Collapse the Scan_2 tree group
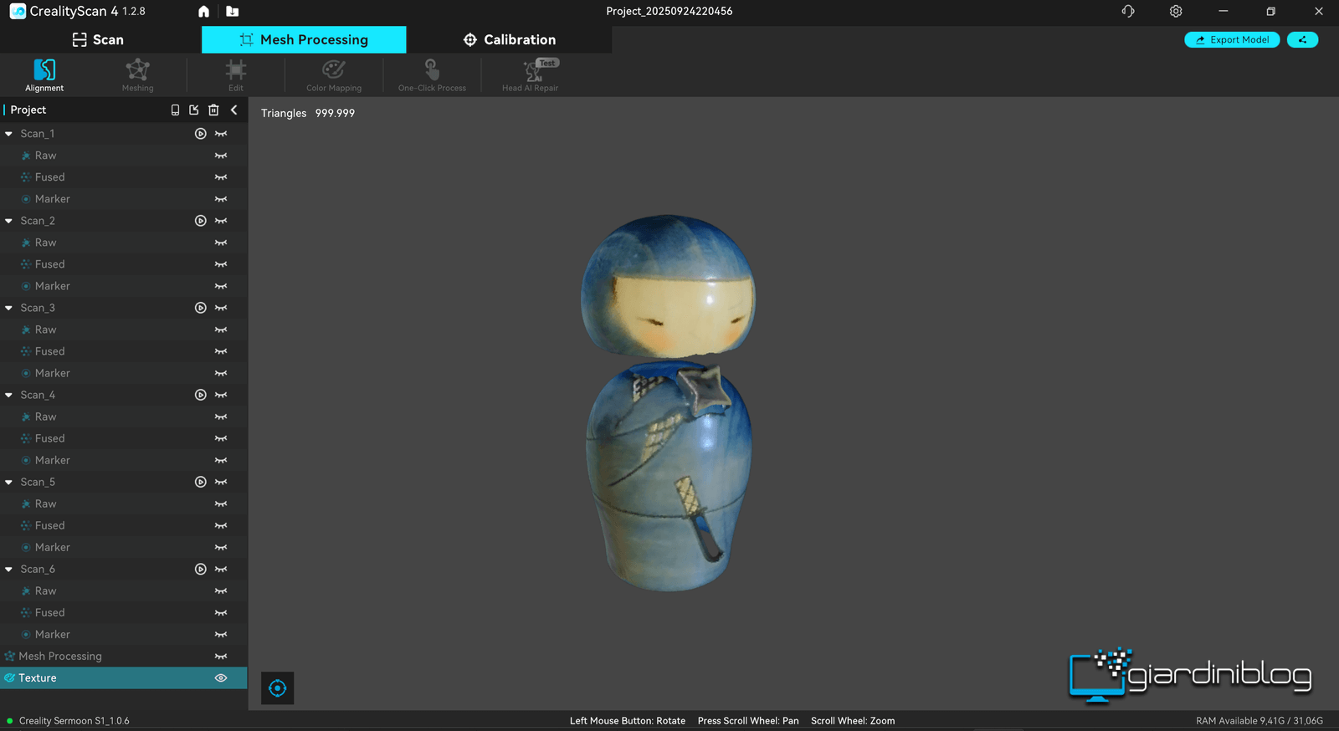 tap(9, 221)
